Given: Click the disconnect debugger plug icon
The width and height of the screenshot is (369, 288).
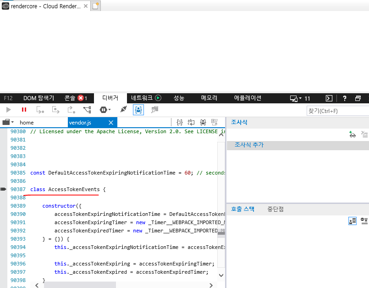Looking at the screenshot, I should coord(123,109).
